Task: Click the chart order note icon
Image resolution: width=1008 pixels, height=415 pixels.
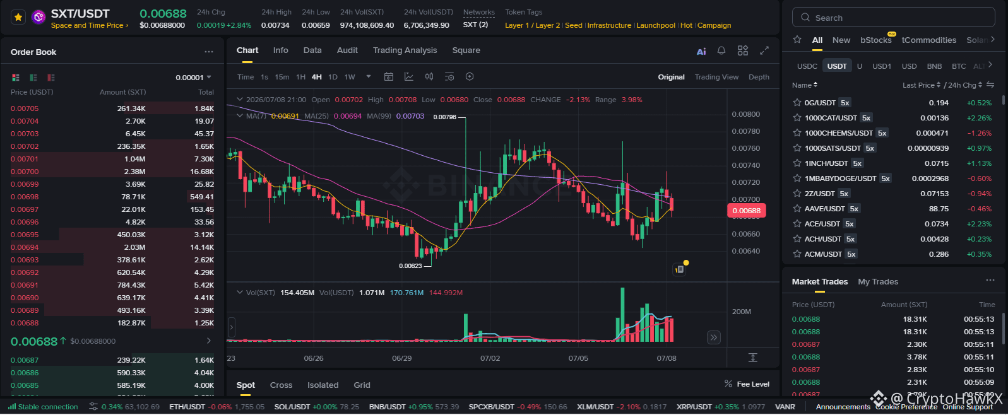Action: coord(680,269)
